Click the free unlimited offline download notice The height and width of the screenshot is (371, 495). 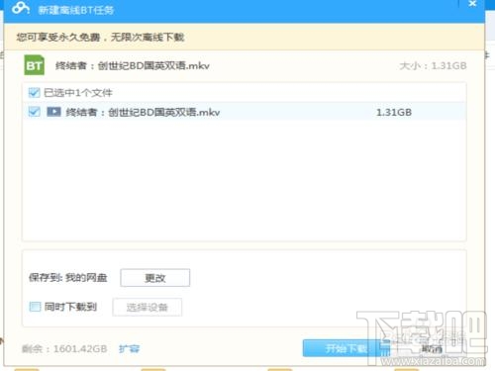(100, 37)
